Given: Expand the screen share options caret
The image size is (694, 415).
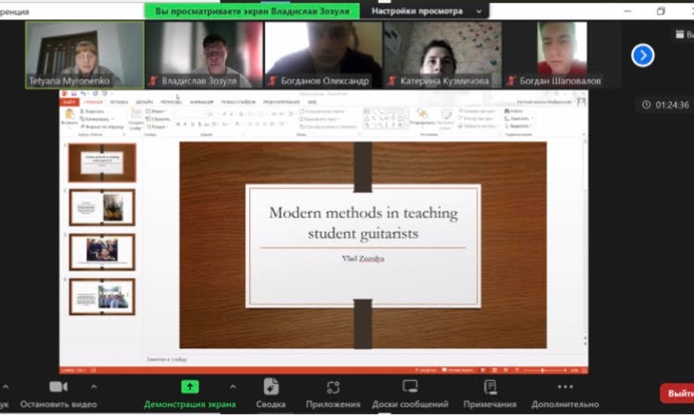Looking at the screenshot, I should coord(233,387).
